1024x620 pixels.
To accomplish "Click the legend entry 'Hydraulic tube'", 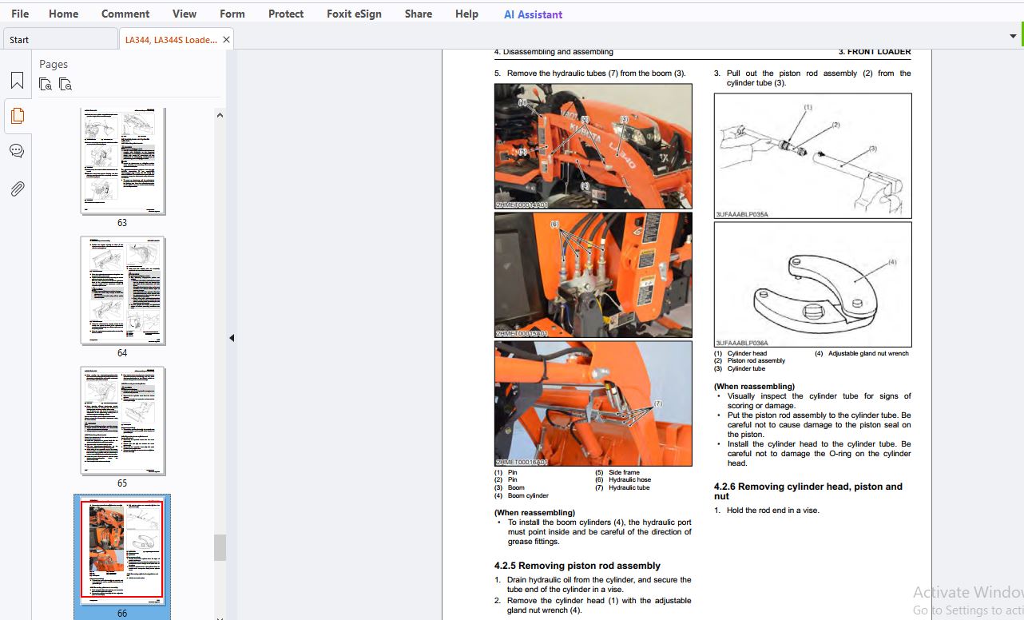I will tap(629, 487).
